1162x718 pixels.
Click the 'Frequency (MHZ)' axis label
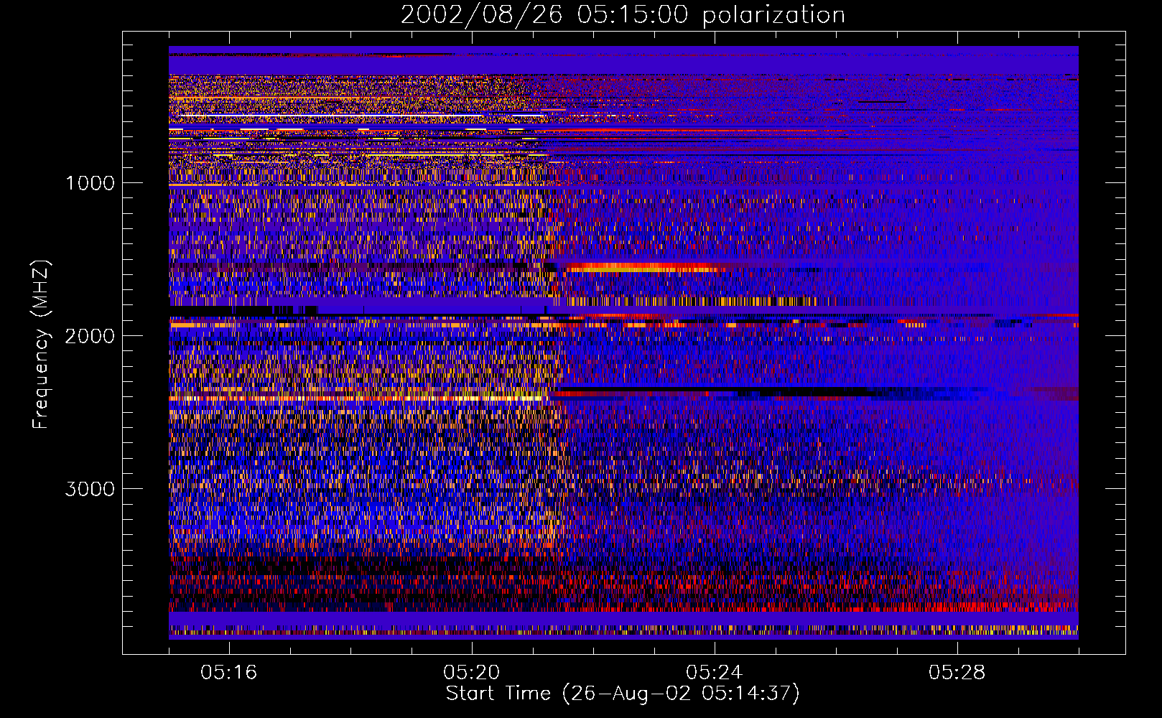point(42,345)
